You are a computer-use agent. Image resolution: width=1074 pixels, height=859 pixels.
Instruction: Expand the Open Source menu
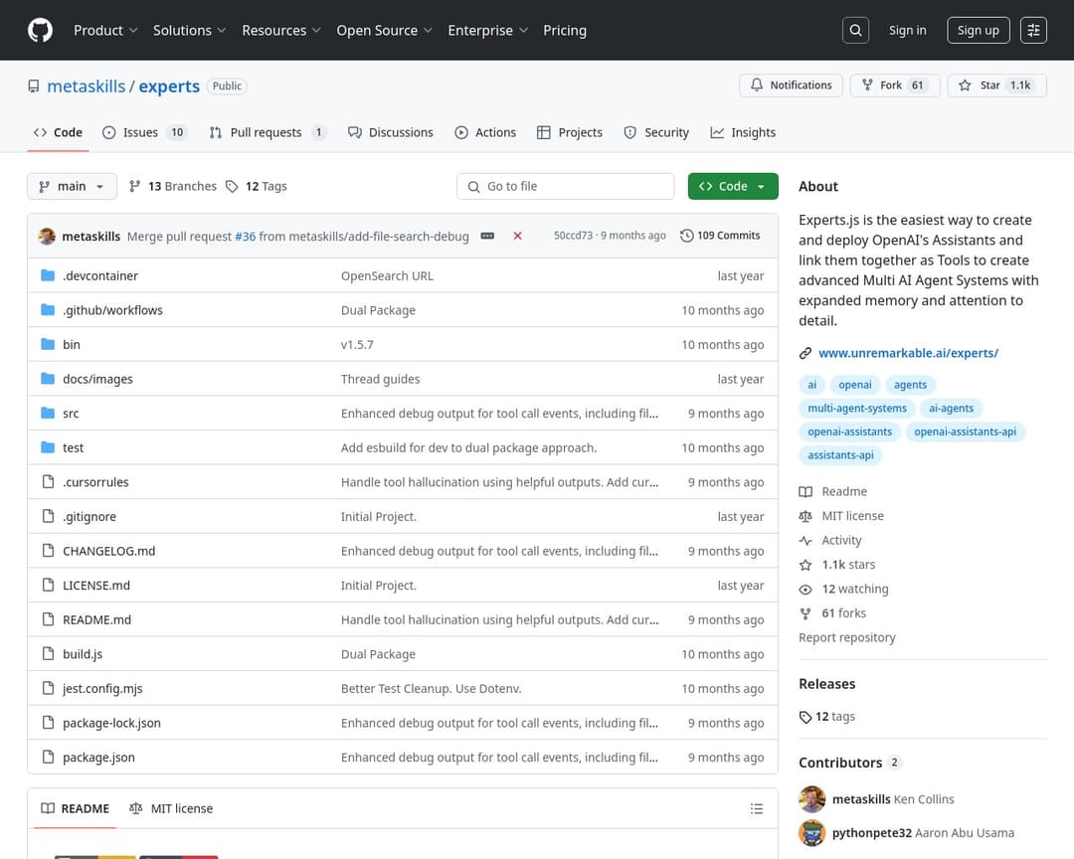[x=384, y=30]
